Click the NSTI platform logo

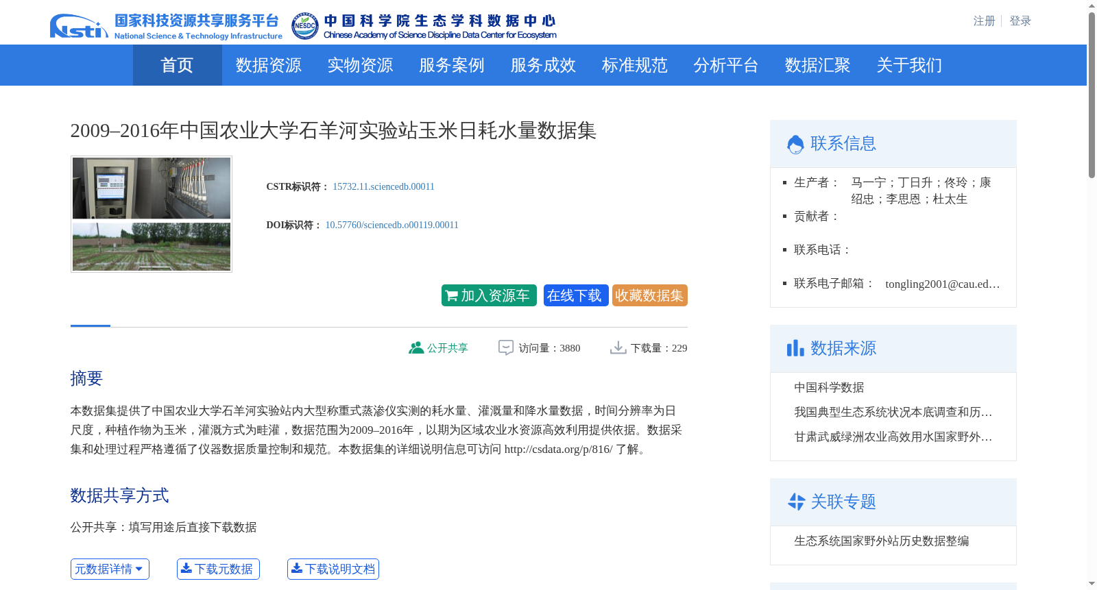point(79,26)
